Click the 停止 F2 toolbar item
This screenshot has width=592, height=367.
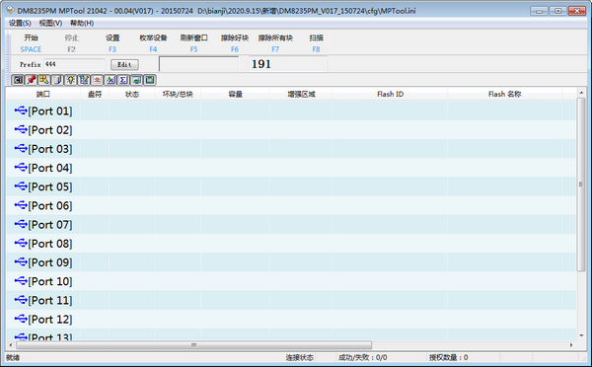tap(71, 43)
